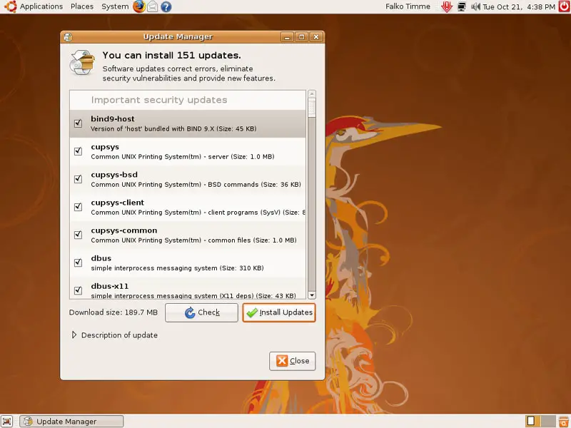Uncheck the cupsys-client update
571x428 pixels.
point(78,207)
